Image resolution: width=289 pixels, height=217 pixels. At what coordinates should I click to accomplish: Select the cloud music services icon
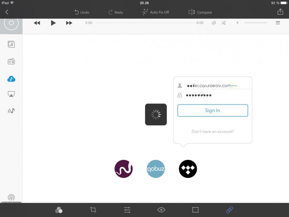pos(11,79)
